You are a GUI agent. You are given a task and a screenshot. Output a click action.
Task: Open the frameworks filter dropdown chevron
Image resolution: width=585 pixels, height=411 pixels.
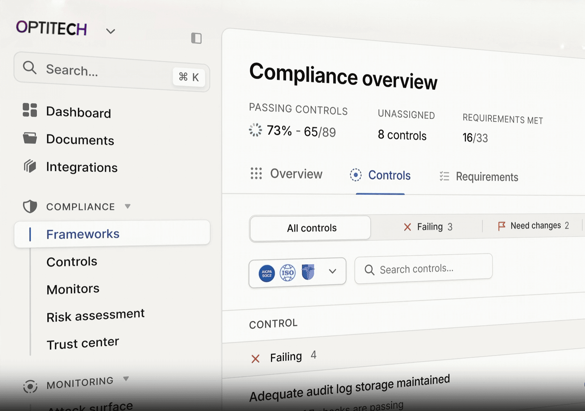pyautogui.click(x=332, y=271)
